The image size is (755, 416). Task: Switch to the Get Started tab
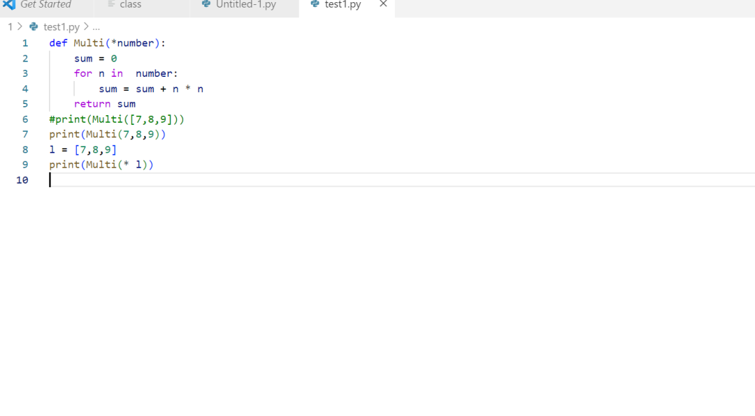(x=46, y=6)
